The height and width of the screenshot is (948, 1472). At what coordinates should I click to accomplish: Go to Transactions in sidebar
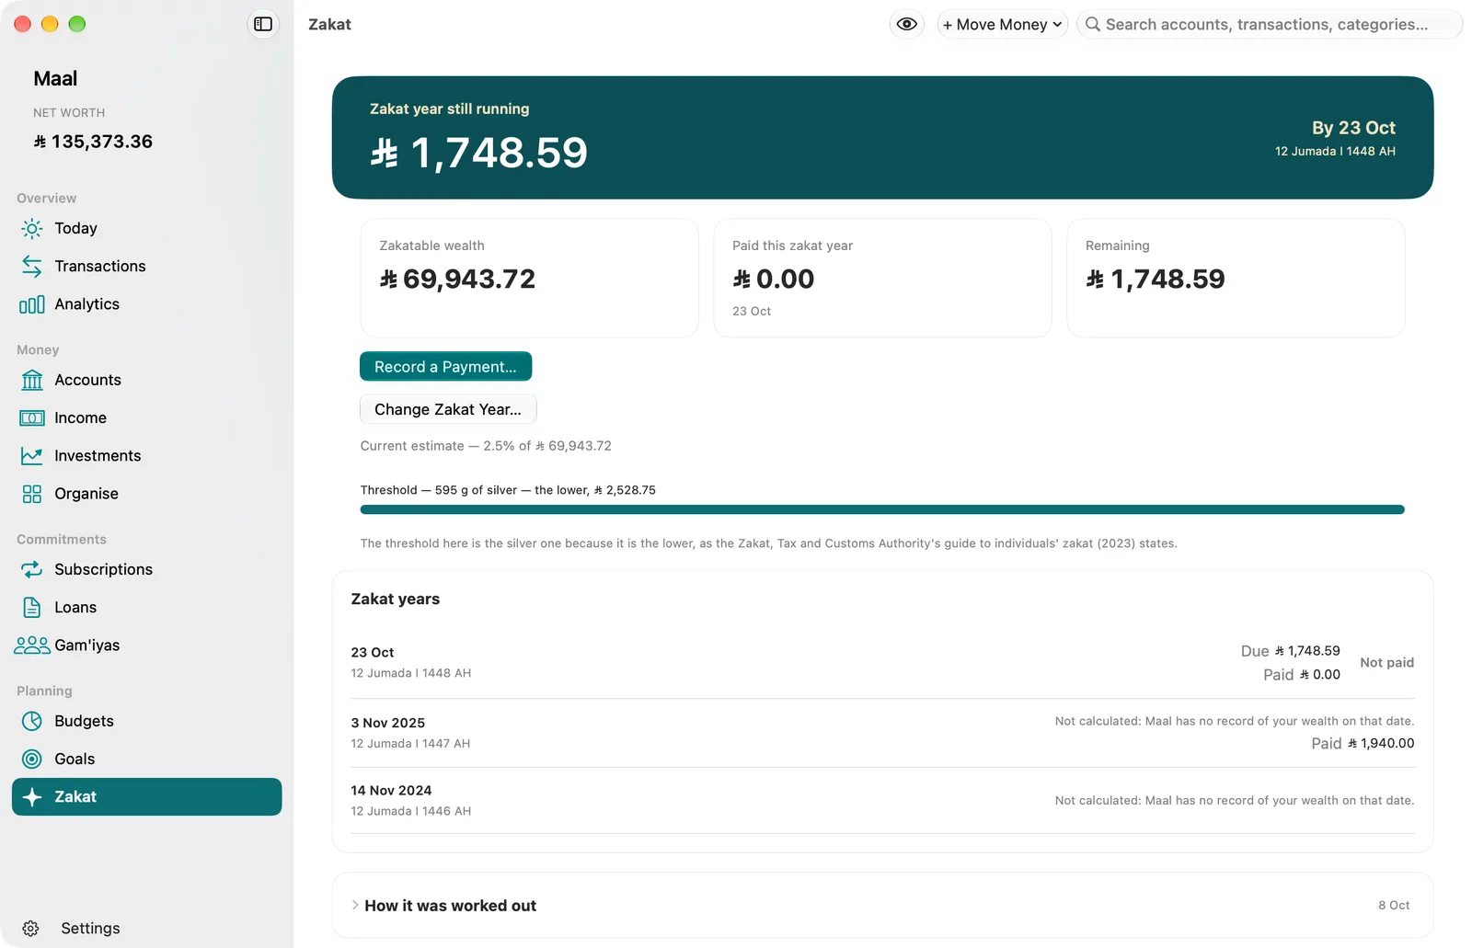[100, 266]
